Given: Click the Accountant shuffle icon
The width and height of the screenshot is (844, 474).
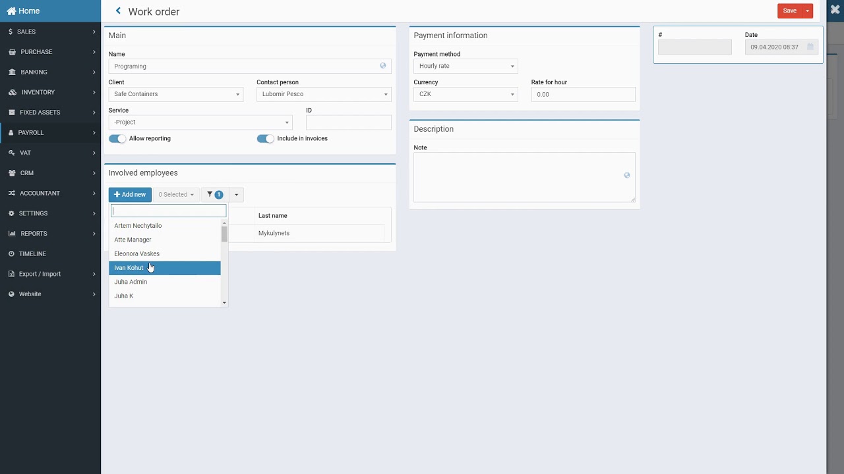Looking at the screenshot, I should point(12,193).
